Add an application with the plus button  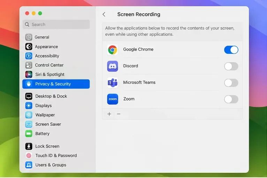[x=109, y=114]
